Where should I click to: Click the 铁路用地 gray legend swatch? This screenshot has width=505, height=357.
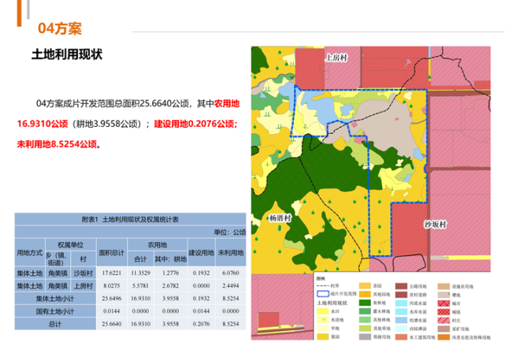pyautogui.click(x=365, y=337)
